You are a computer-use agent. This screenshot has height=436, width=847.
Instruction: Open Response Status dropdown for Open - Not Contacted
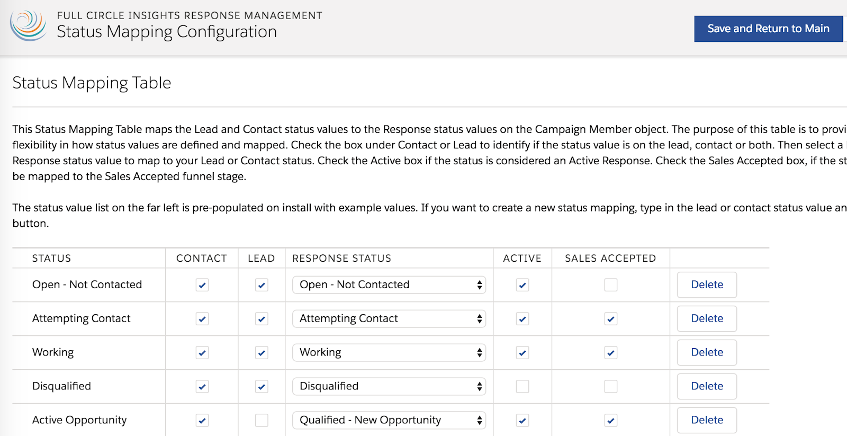[389, 285]
